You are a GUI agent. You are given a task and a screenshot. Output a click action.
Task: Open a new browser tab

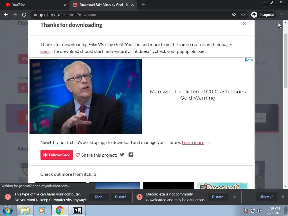[143, 5]
